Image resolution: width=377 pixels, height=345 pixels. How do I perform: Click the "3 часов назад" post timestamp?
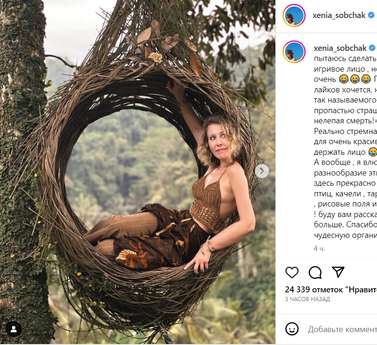307,299
